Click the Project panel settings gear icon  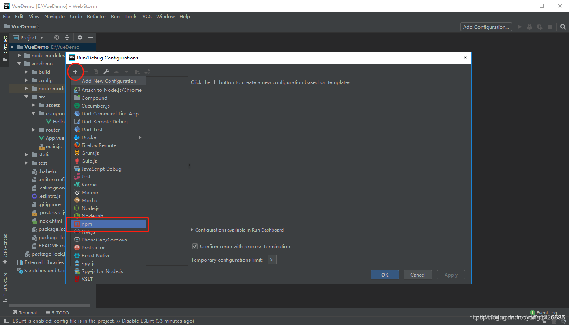(80, 37)
